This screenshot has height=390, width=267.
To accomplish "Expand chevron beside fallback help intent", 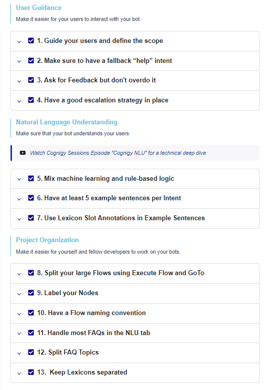I will tap(19, 61).
